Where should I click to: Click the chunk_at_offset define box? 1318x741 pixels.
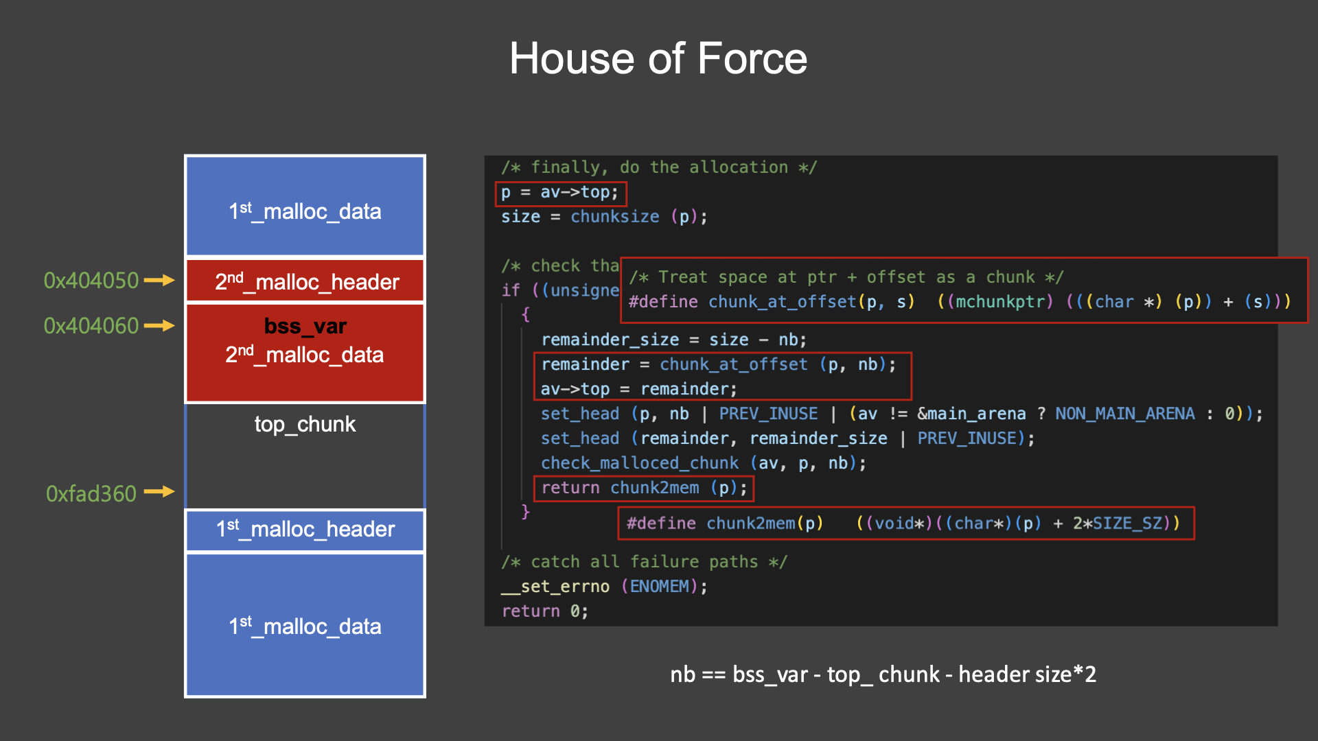[962, 290]
